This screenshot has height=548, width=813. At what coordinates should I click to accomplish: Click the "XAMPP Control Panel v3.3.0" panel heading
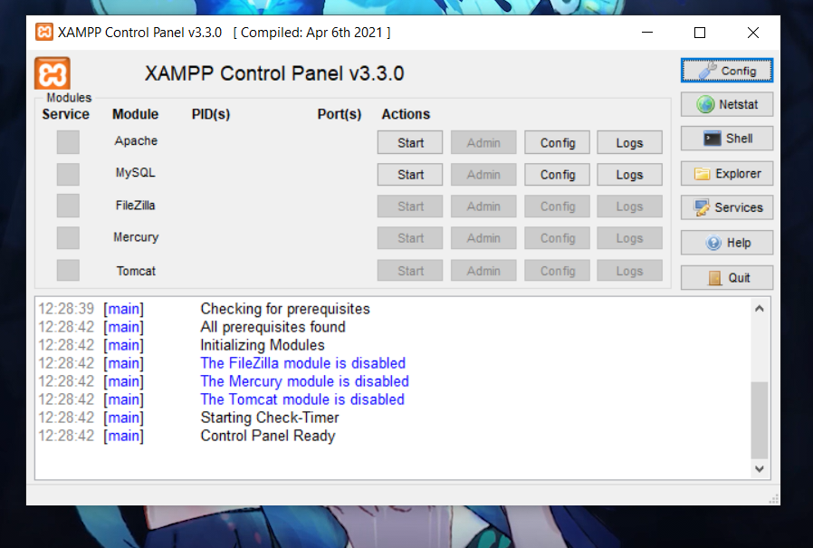coord(274,73)
